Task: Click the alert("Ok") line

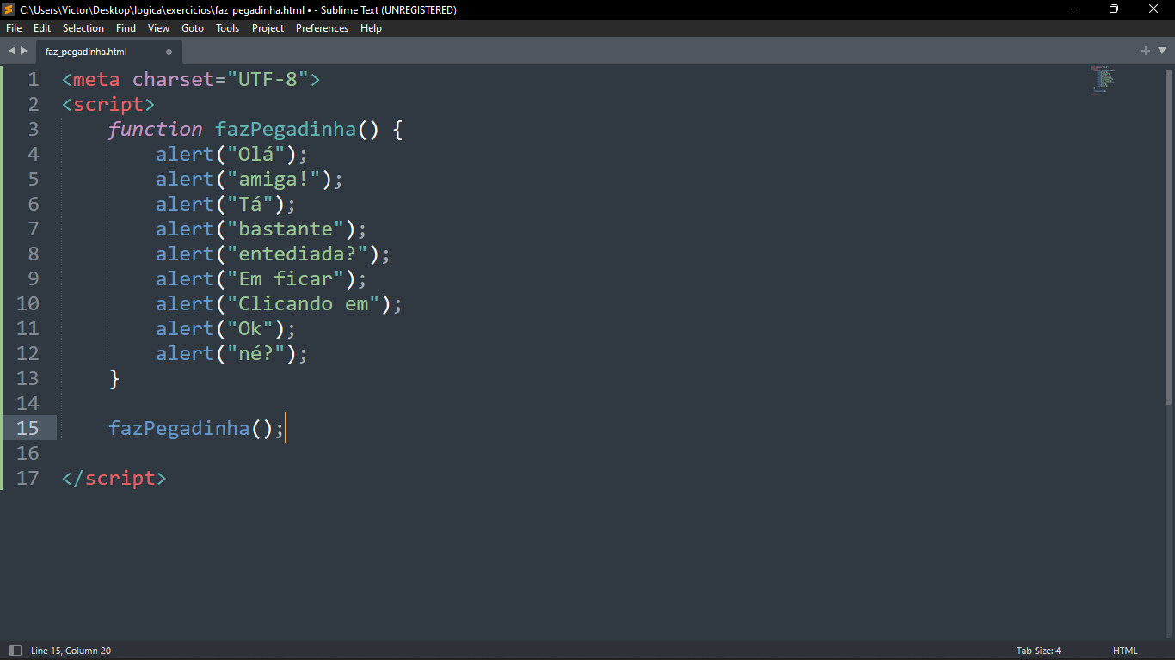Action: (x=225, y=329)
